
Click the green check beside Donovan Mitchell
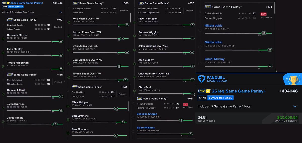point(3,39)
